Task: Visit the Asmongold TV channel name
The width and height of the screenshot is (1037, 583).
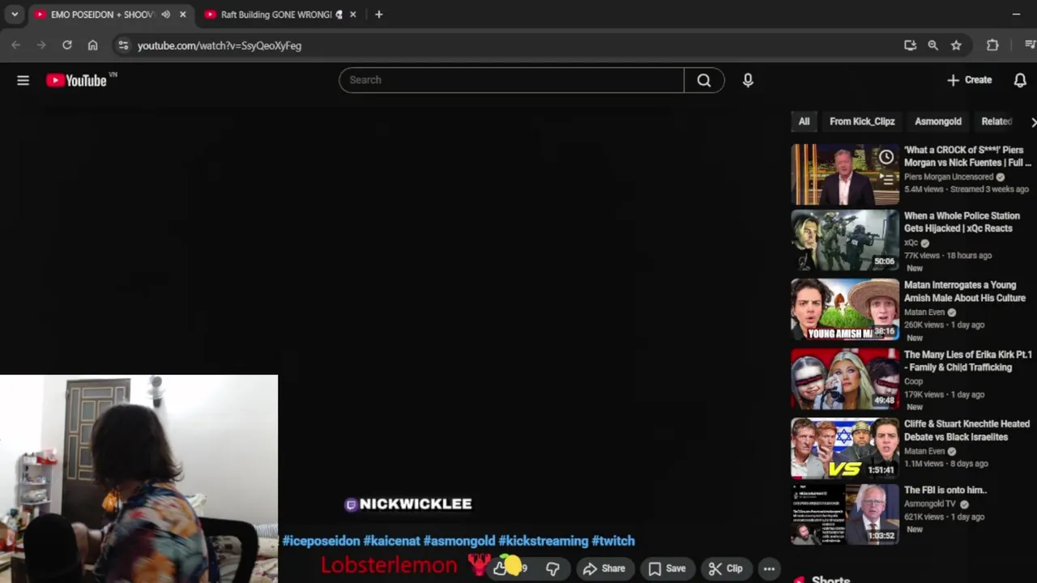Action: (930, 504)
